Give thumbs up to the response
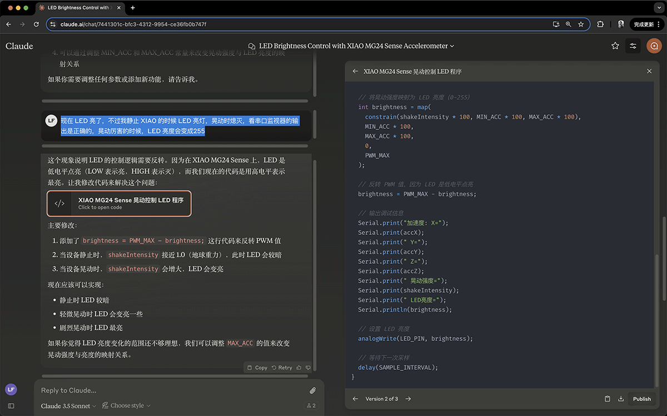This screenshot has height=416, width=667. 299,368
